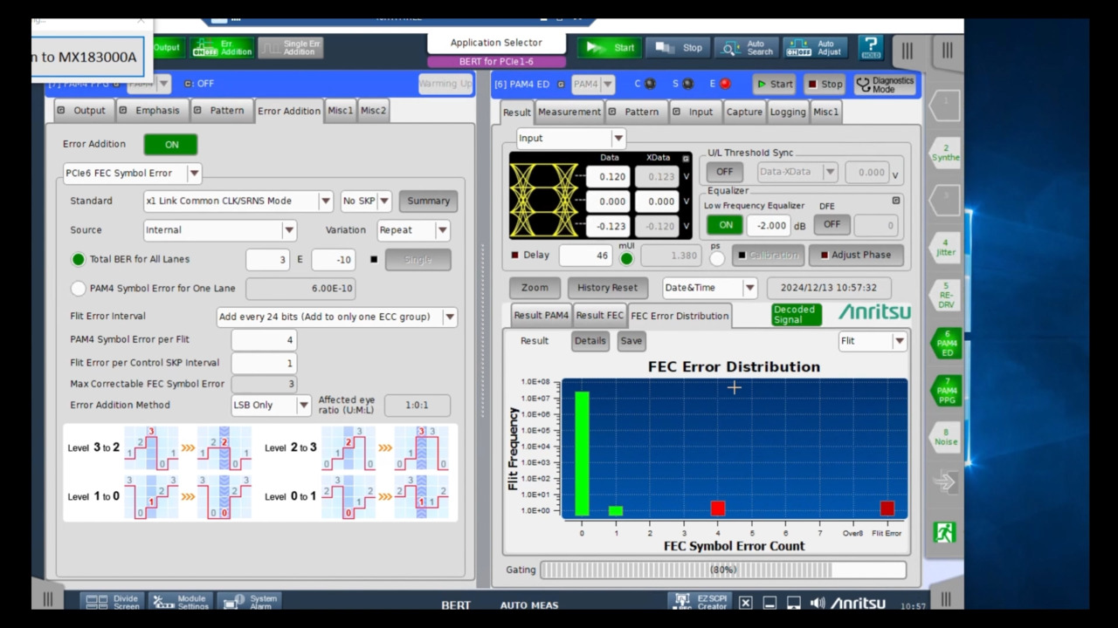Viewport: 1118px width, 628px height.
Task: Open Divide Screen in the bottom bar
Action: (x=113, y=602)
